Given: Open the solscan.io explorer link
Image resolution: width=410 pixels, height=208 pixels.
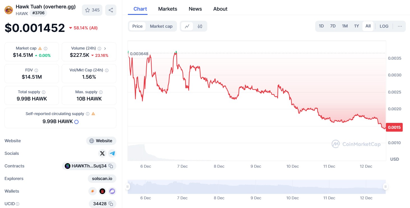Looking at the screenshot, I should pyautogui.click(x=102, y=179).
